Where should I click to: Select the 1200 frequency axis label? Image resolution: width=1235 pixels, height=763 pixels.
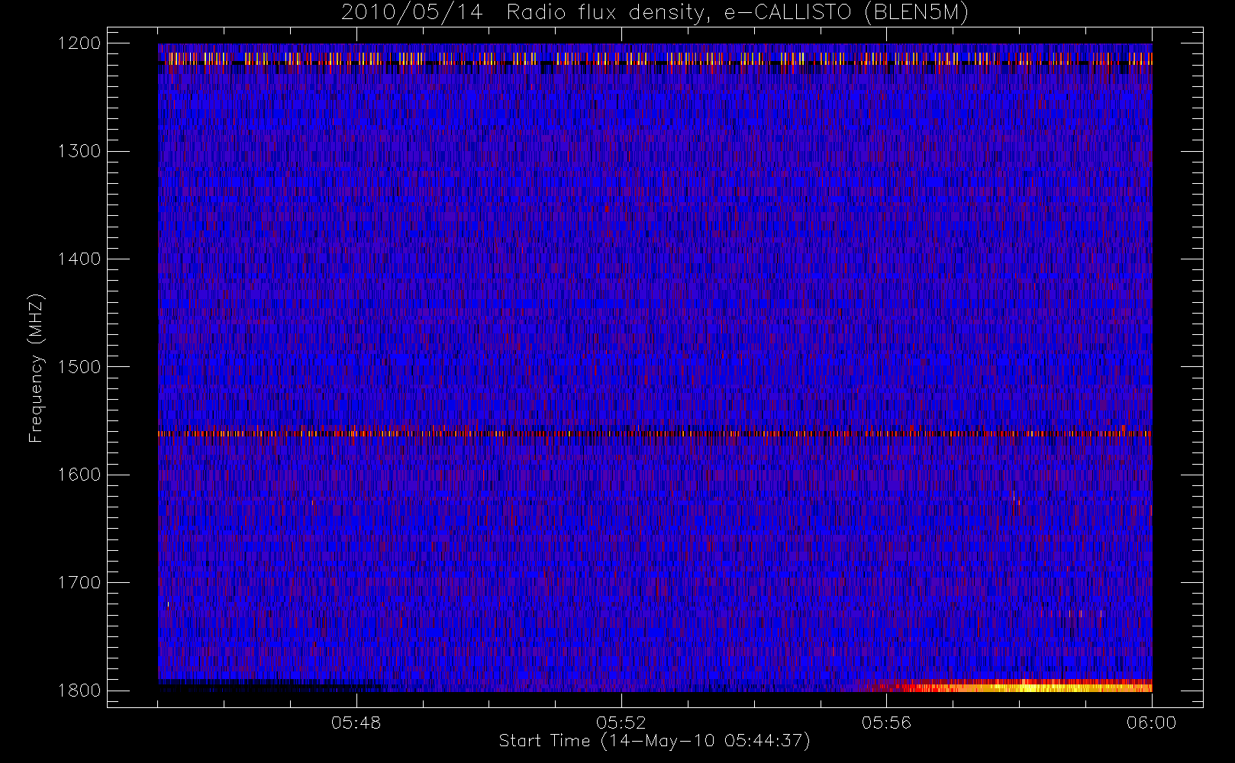tap(79, 43)
